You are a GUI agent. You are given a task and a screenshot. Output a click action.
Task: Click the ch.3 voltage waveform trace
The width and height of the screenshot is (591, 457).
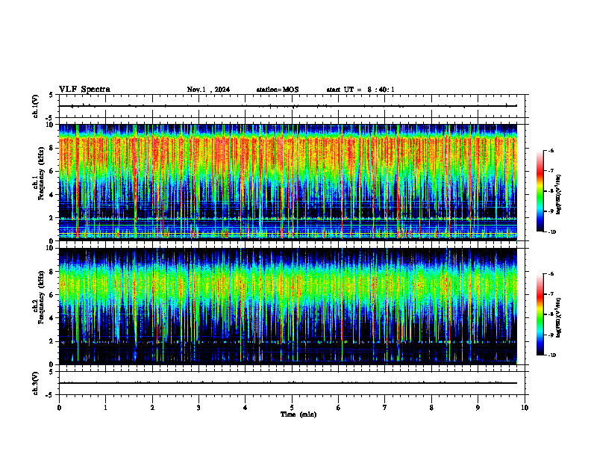(x=288, y=383)
